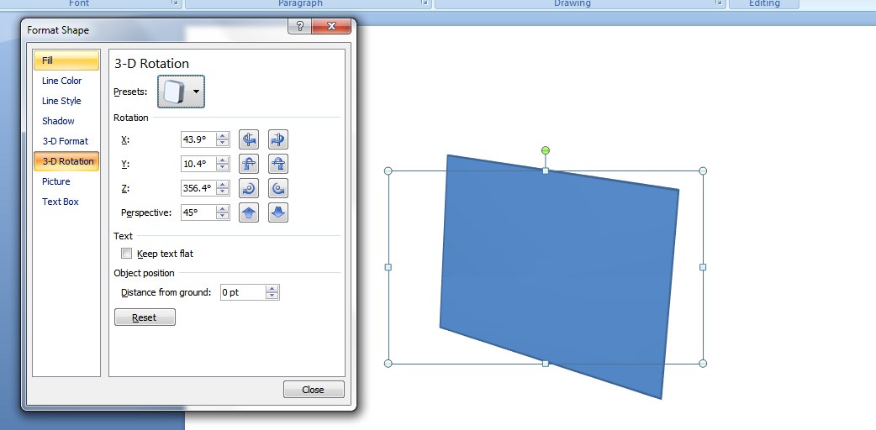
Task: Select Line Color category
Action: (x=66, y=81)
